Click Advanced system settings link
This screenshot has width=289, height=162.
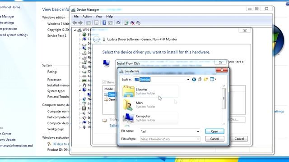14,35
